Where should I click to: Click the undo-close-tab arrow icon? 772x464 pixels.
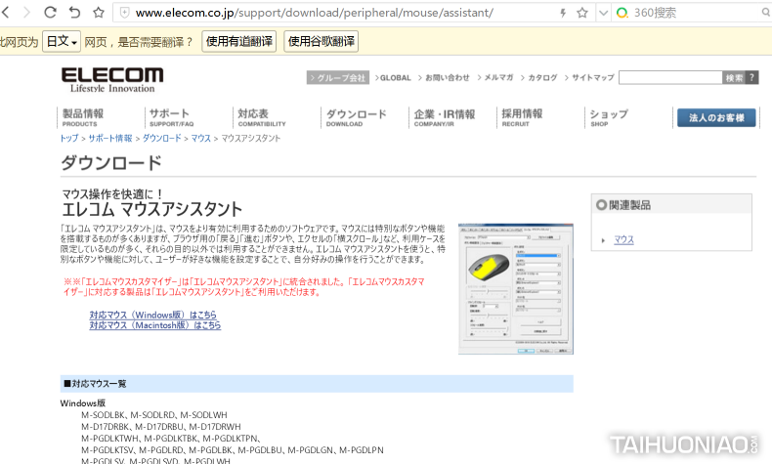tap(74, 13)
